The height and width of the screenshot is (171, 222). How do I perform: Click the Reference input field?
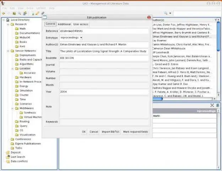(x=104, y=31)
